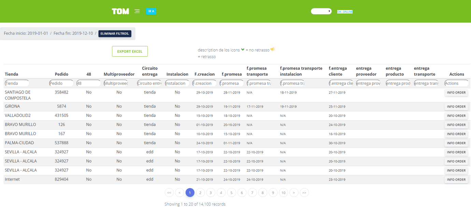Select page 8 in pagination
This screenshot has height=219, width=471.
[262, 193]
